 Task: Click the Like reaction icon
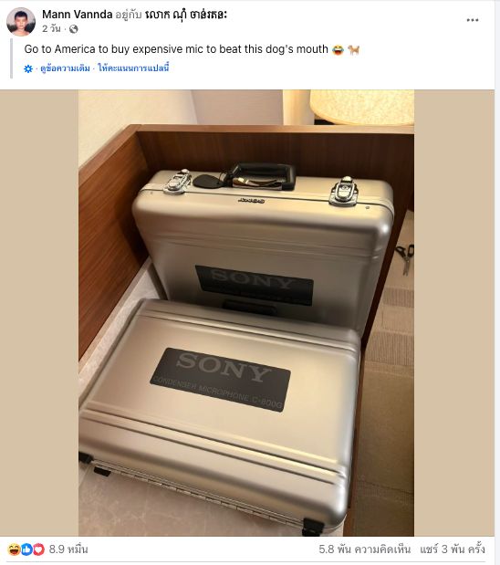26,549
